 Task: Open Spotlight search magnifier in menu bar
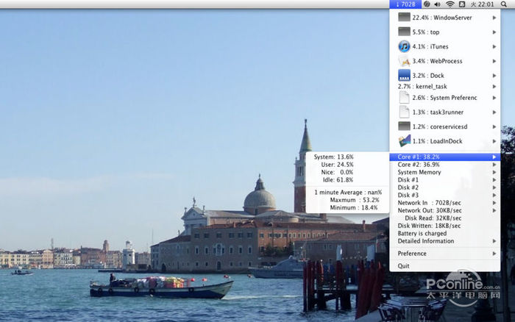point(503,4)
